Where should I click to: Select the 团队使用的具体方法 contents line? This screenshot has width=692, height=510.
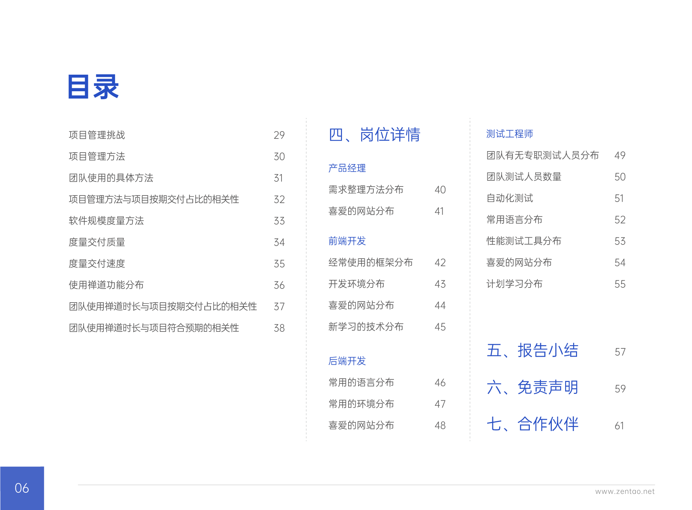click(x=111, y=178)
